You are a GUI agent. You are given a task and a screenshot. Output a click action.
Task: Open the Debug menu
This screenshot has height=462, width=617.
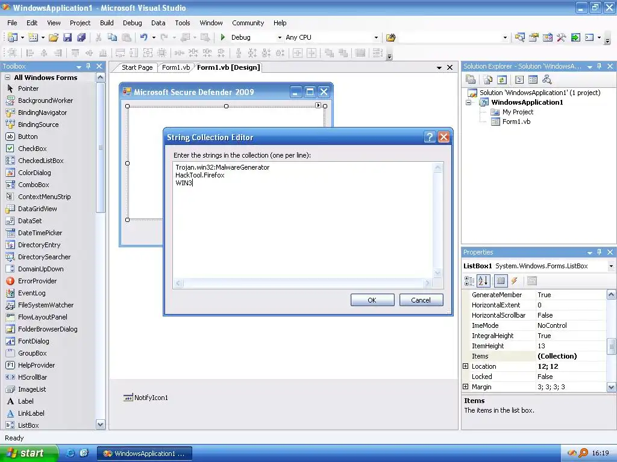pos(132,23)
